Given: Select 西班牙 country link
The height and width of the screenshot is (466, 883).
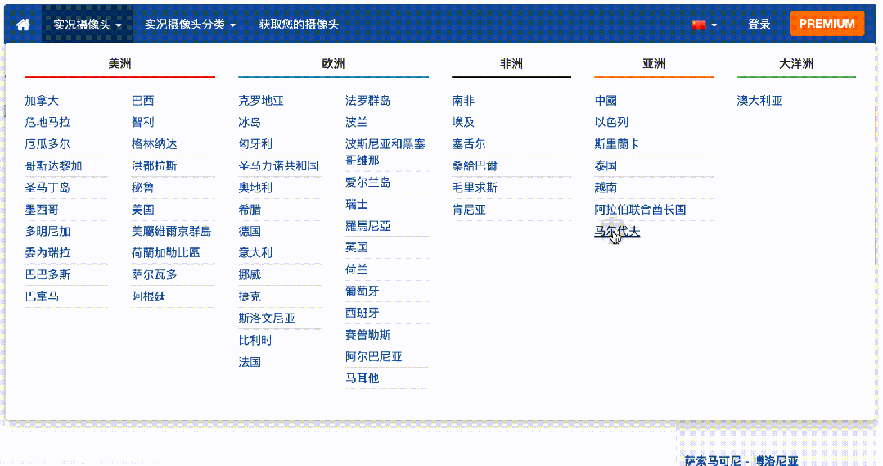Looking at the screenshot, I should point(362,313).
